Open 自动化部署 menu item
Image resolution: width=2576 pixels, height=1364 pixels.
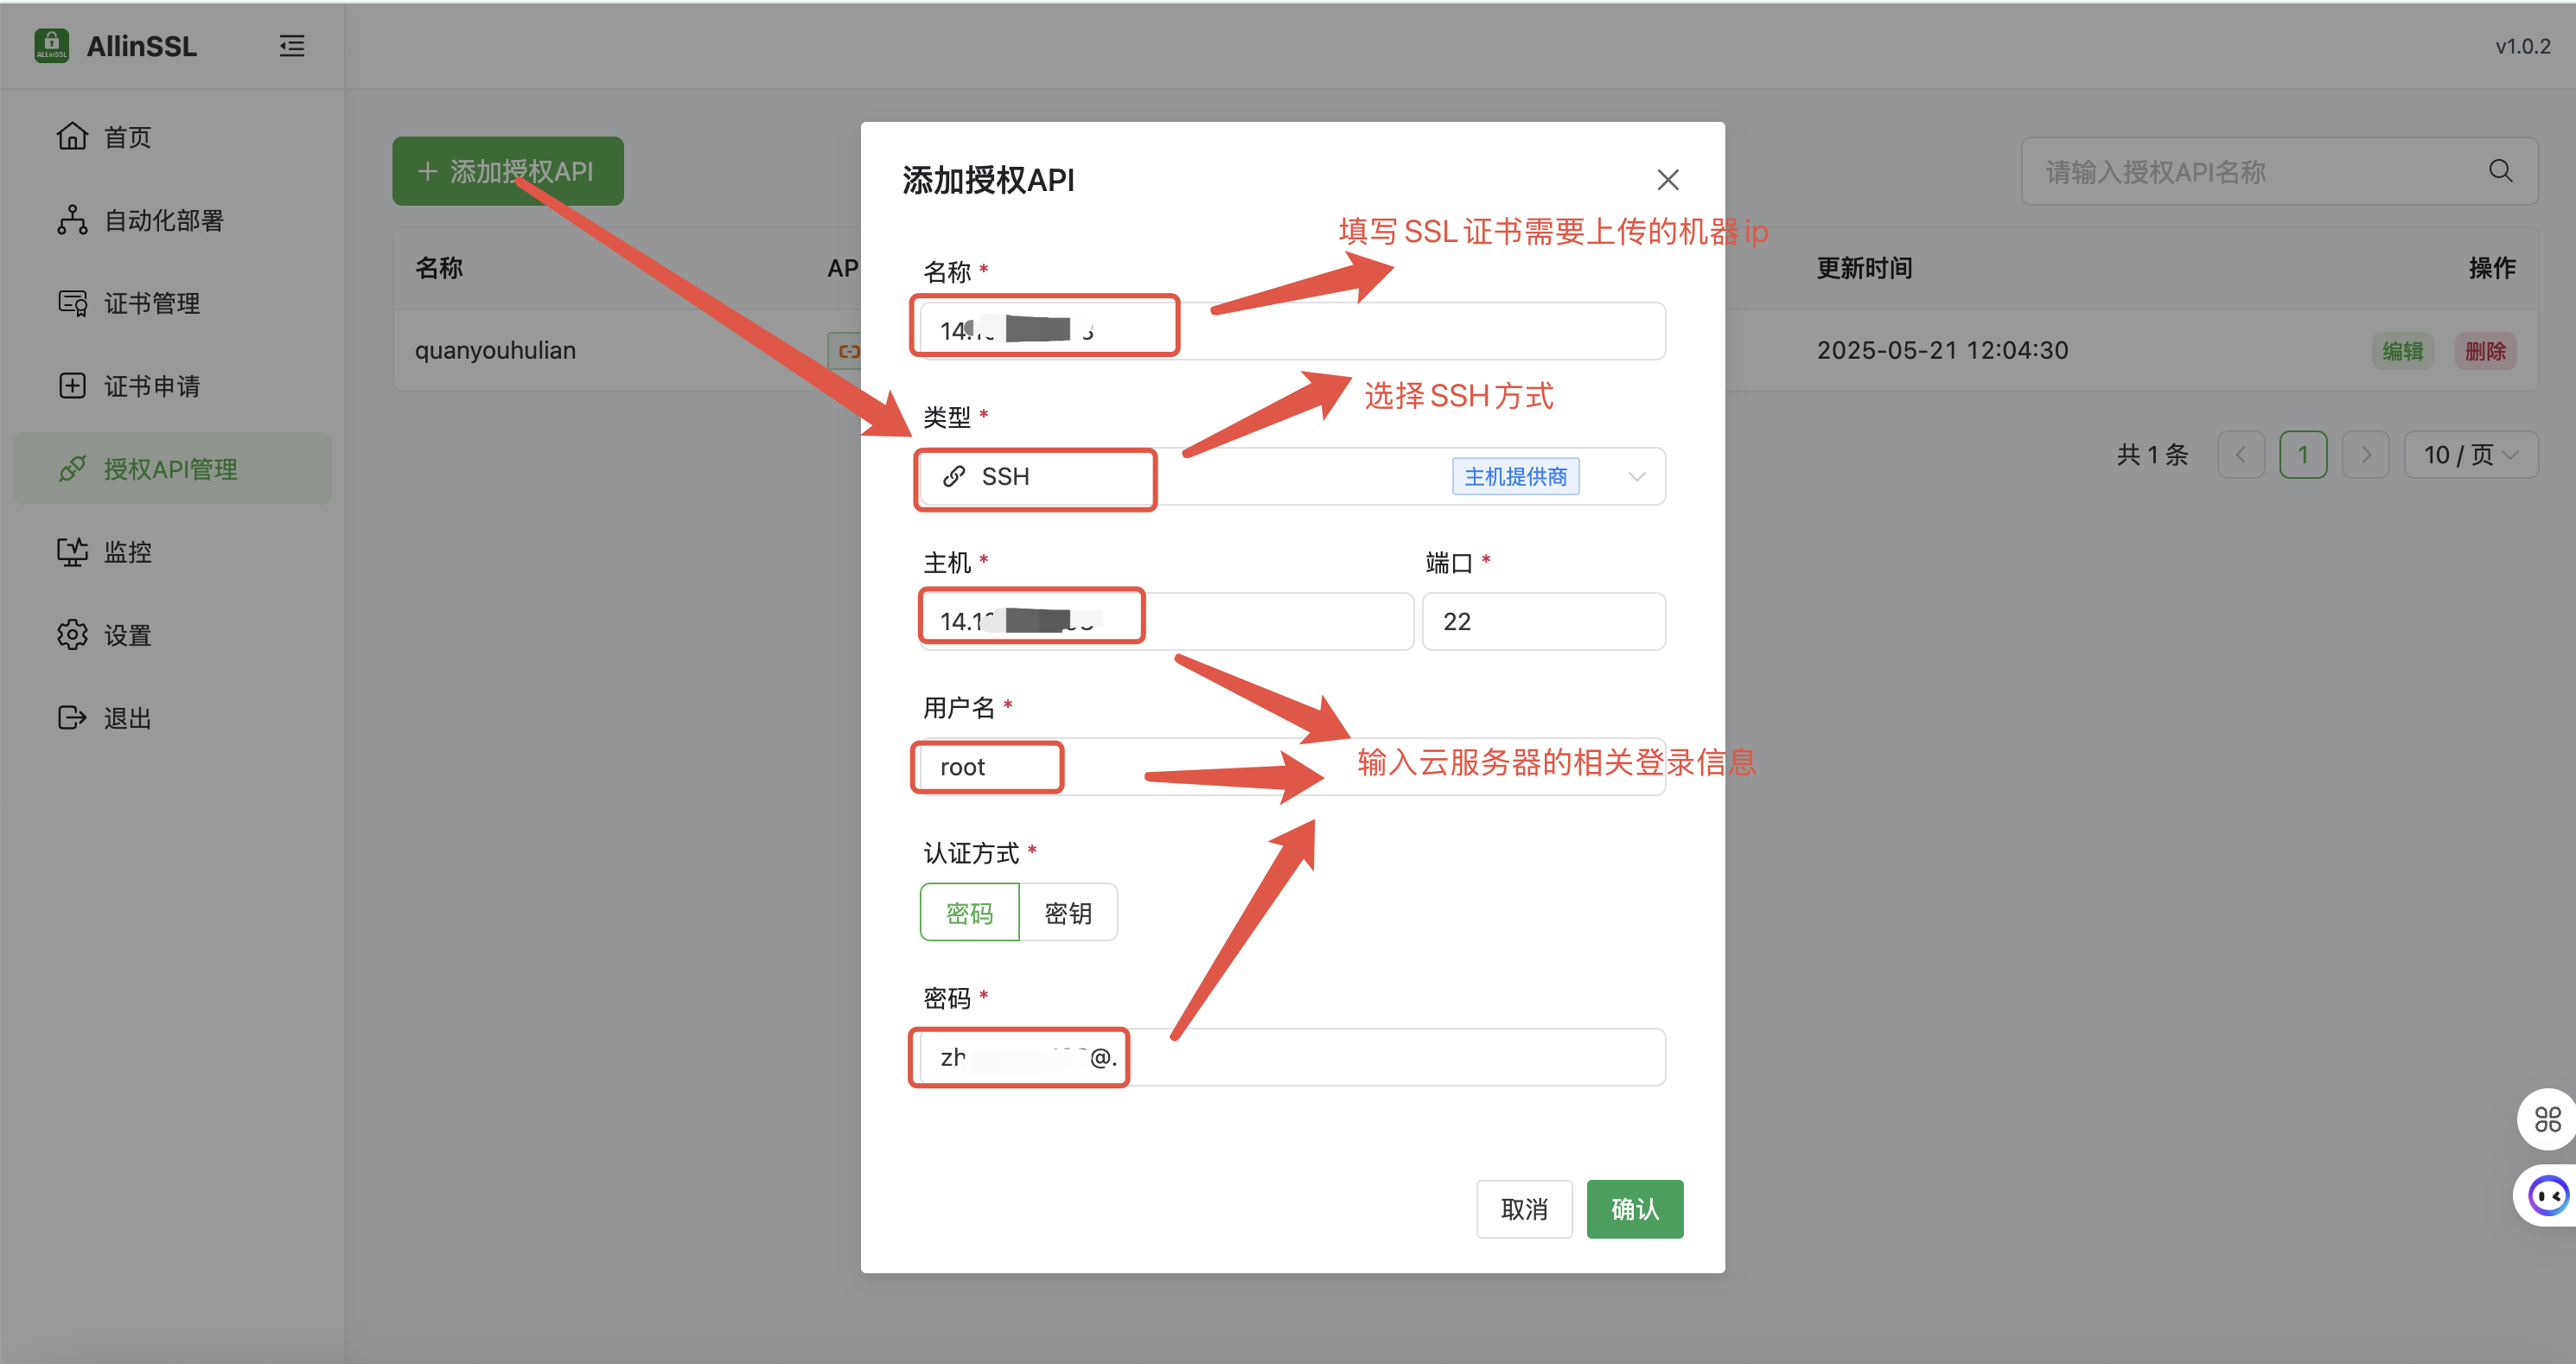[164, 220]
